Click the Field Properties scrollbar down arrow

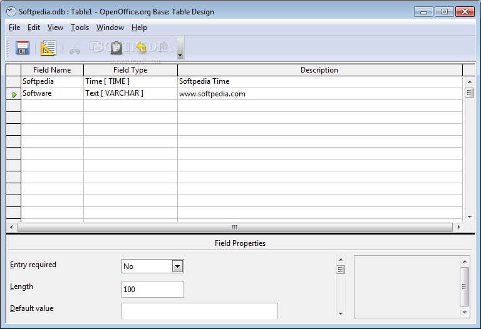tap(341, 314)
